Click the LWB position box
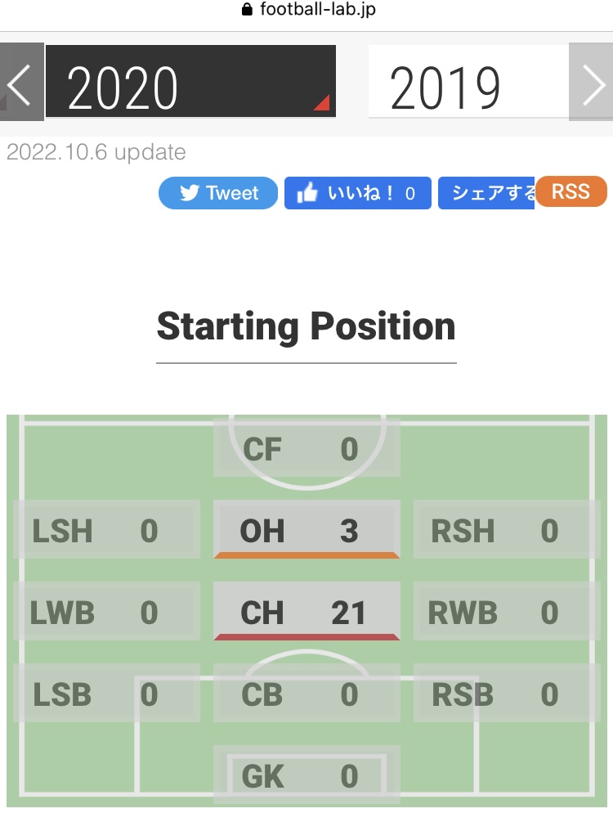Image resolution: width=613 pixels, height=813 pixels. [107, 611]
